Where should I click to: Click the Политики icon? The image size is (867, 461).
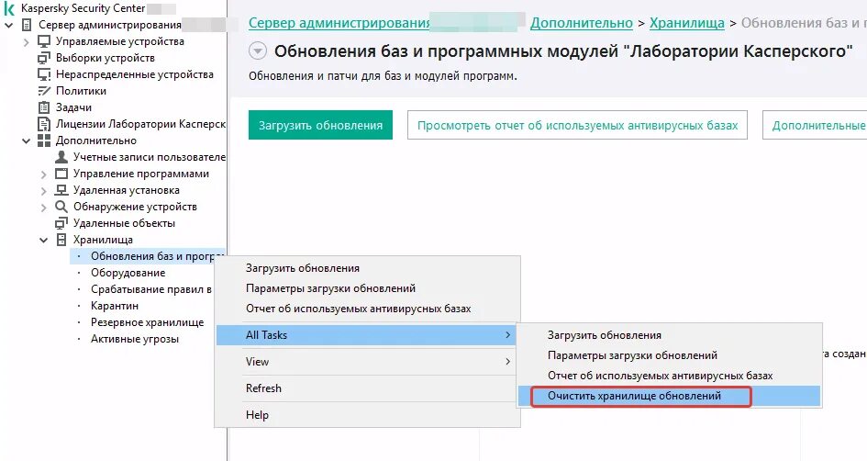tap(44, 91)
